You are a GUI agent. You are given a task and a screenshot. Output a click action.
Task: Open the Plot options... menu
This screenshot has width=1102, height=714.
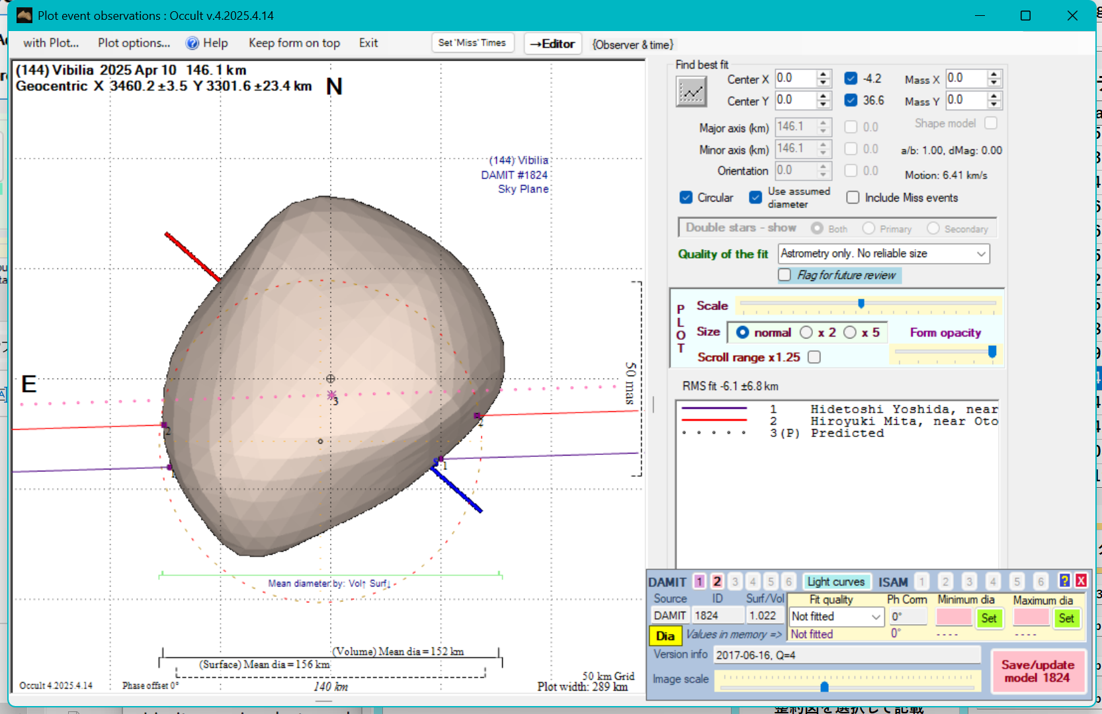pos(134,43)
